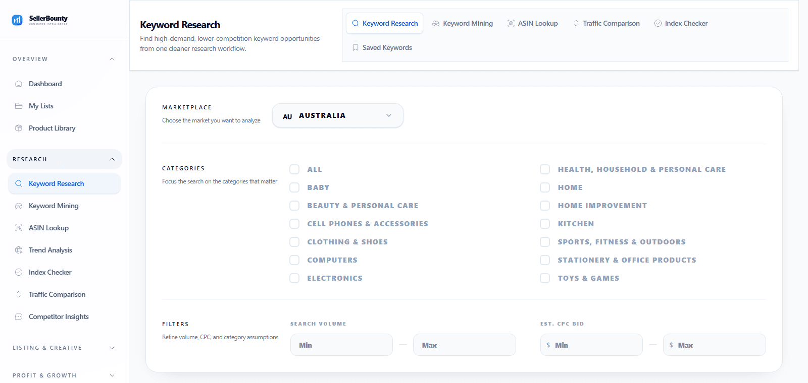Open Dashboard from the sidebar
The image size is (808, 383).
(x=64, y=84)
